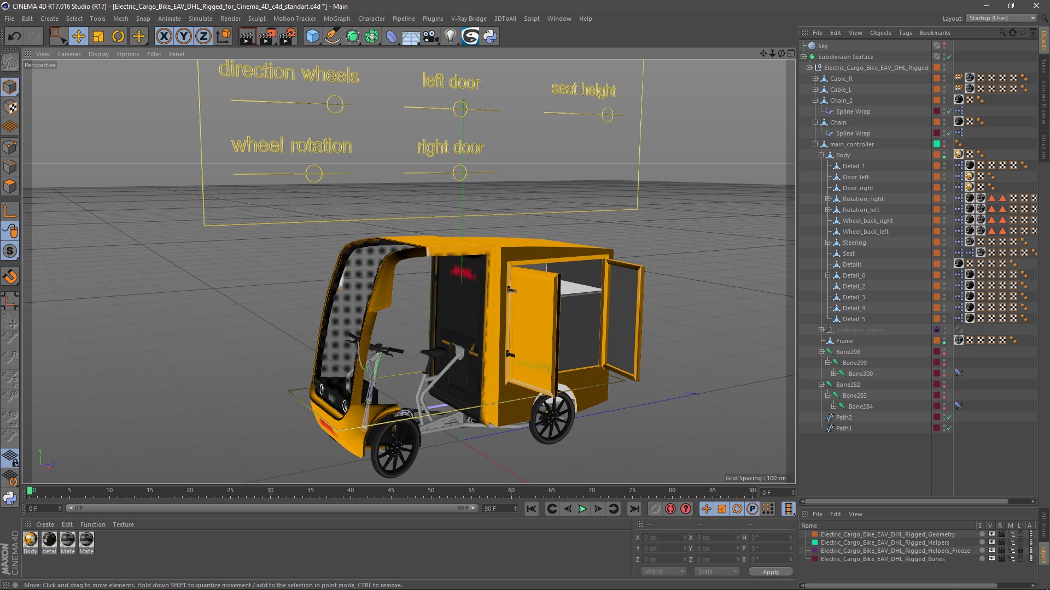Select the Scale tool icon

[99, 36]
